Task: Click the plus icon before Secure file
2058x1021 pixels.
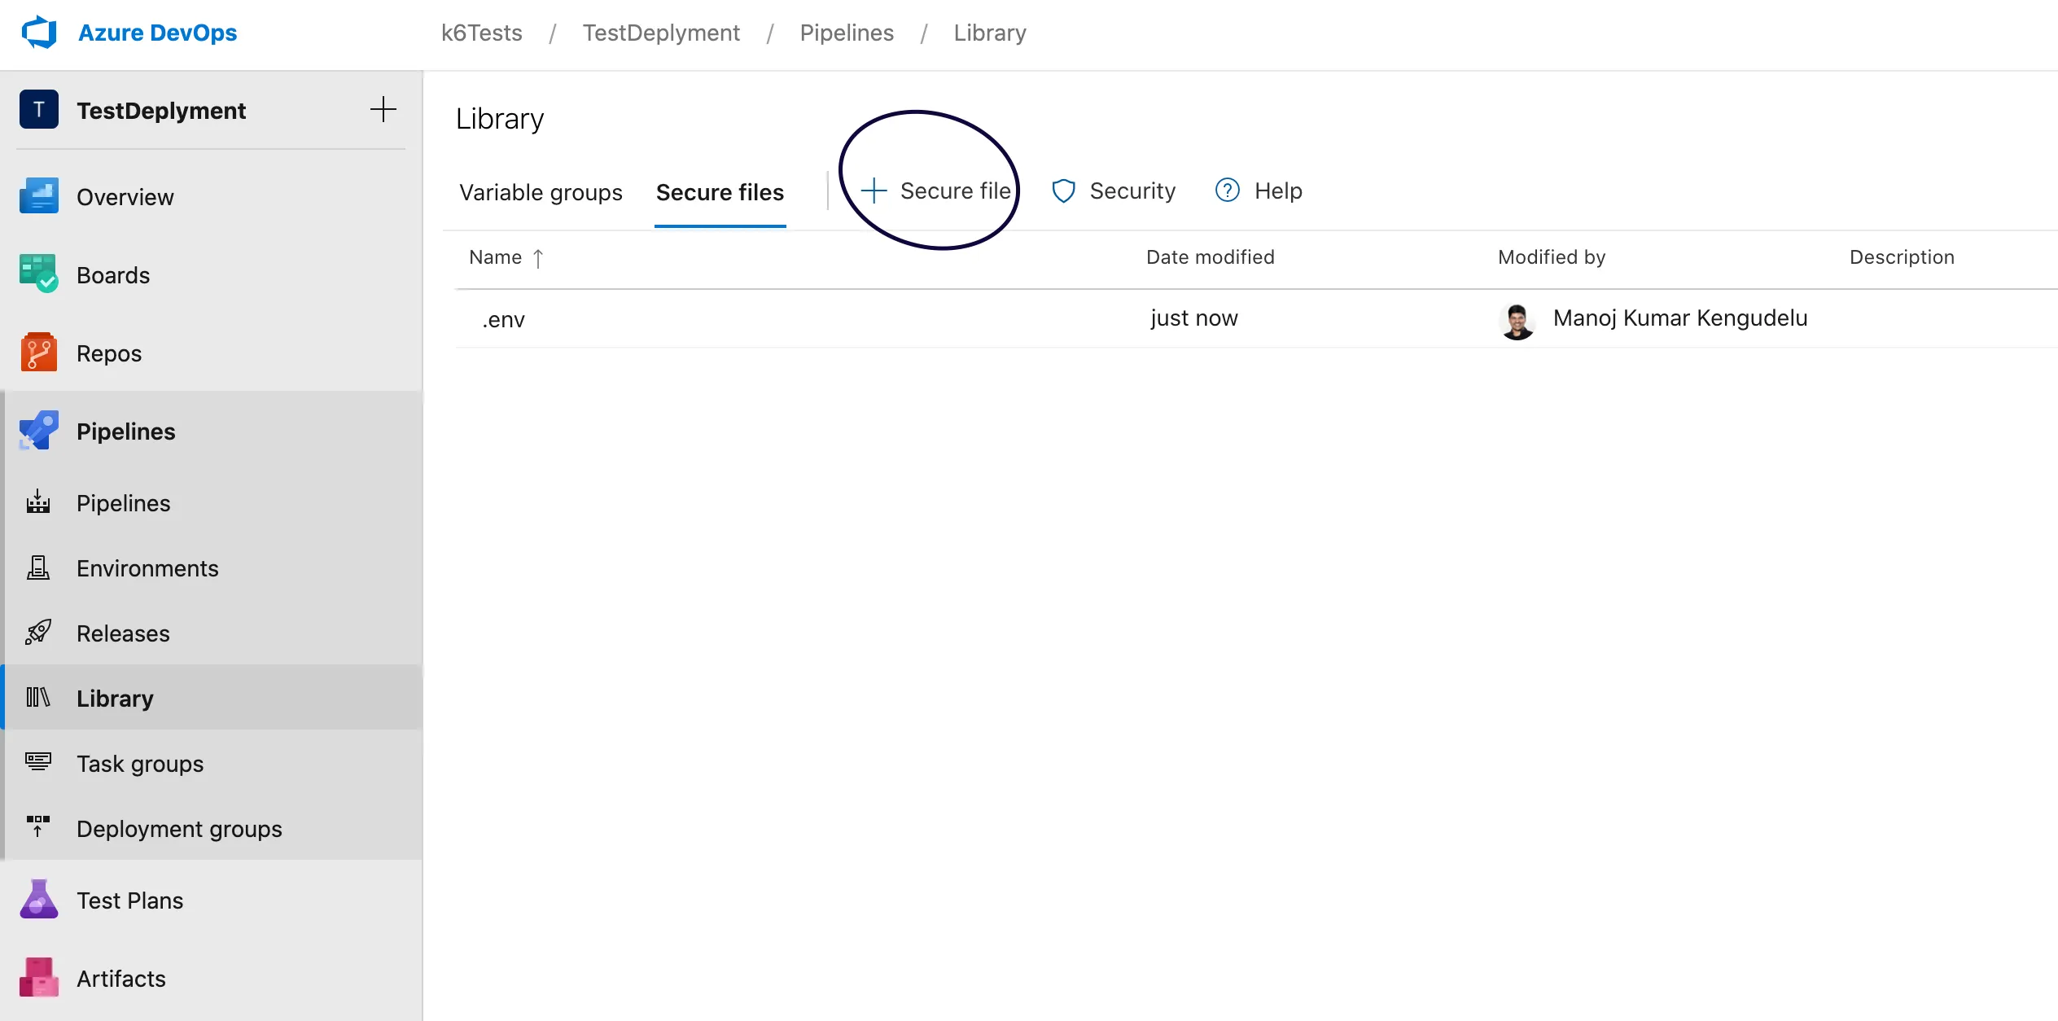Action: pyautogui.click(x=874, y=191)
